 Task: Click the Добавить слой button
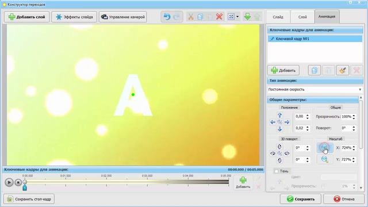(27, 17)
